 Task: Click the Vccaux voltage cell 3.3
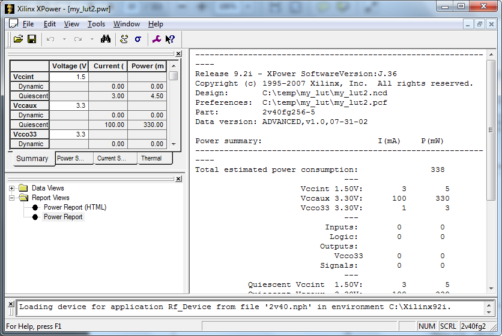[x=69, y=105]
